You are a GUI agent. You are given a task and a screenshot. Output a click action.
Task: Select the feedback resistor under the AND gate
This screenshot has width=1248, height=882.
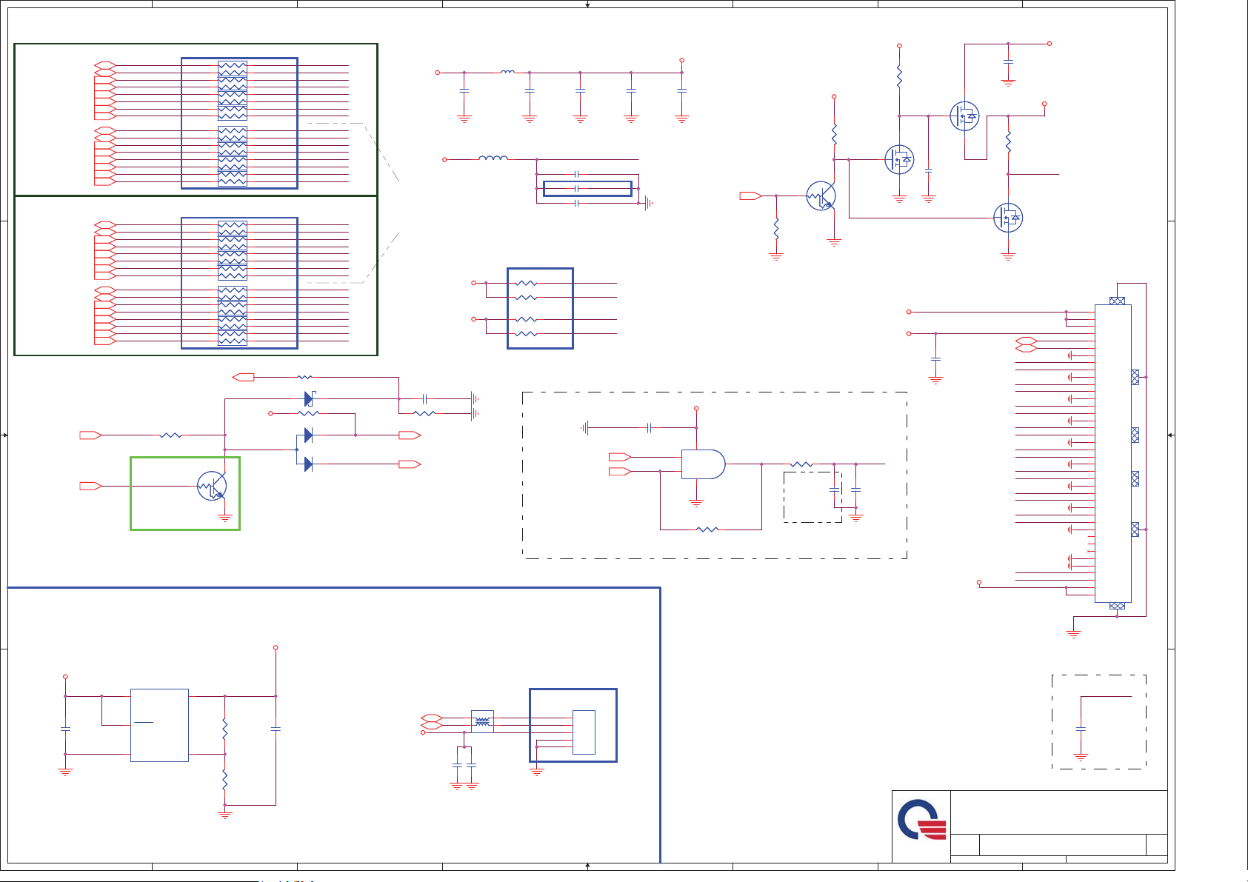(707, 529)
